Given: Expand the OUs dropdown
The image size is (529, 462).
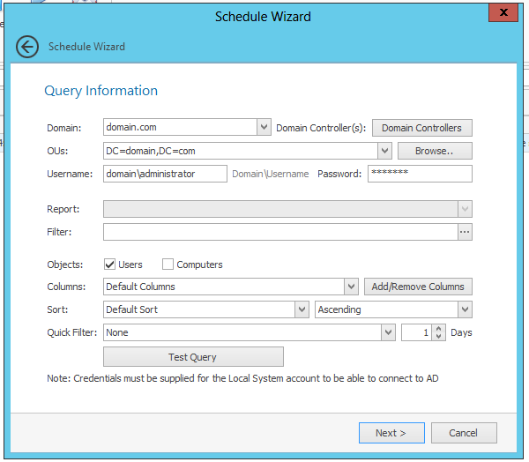Looking at the screenshot, I should pos(384,151).
